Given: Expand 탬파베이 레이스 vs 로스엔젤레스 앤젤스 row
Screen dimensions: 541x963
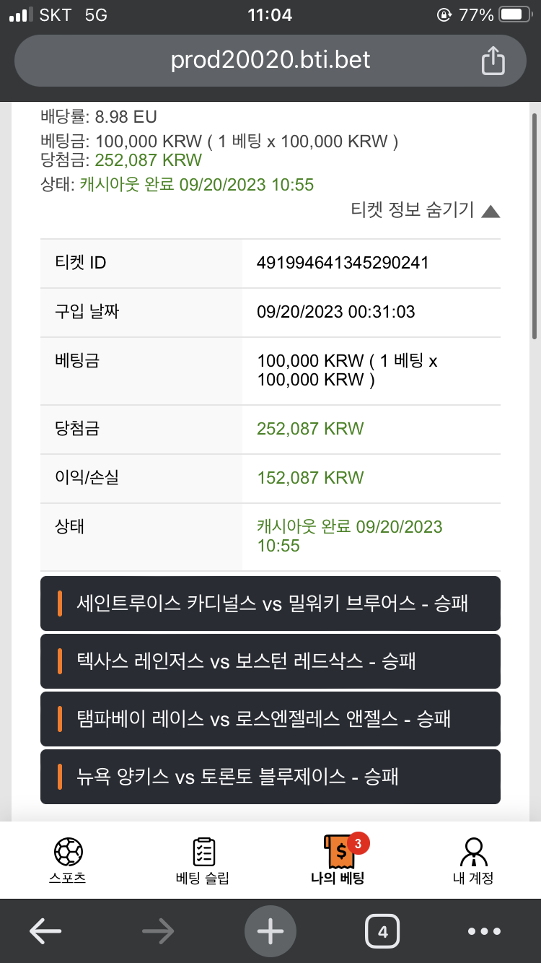Looking at the screenshot, I should click(270, 719).
